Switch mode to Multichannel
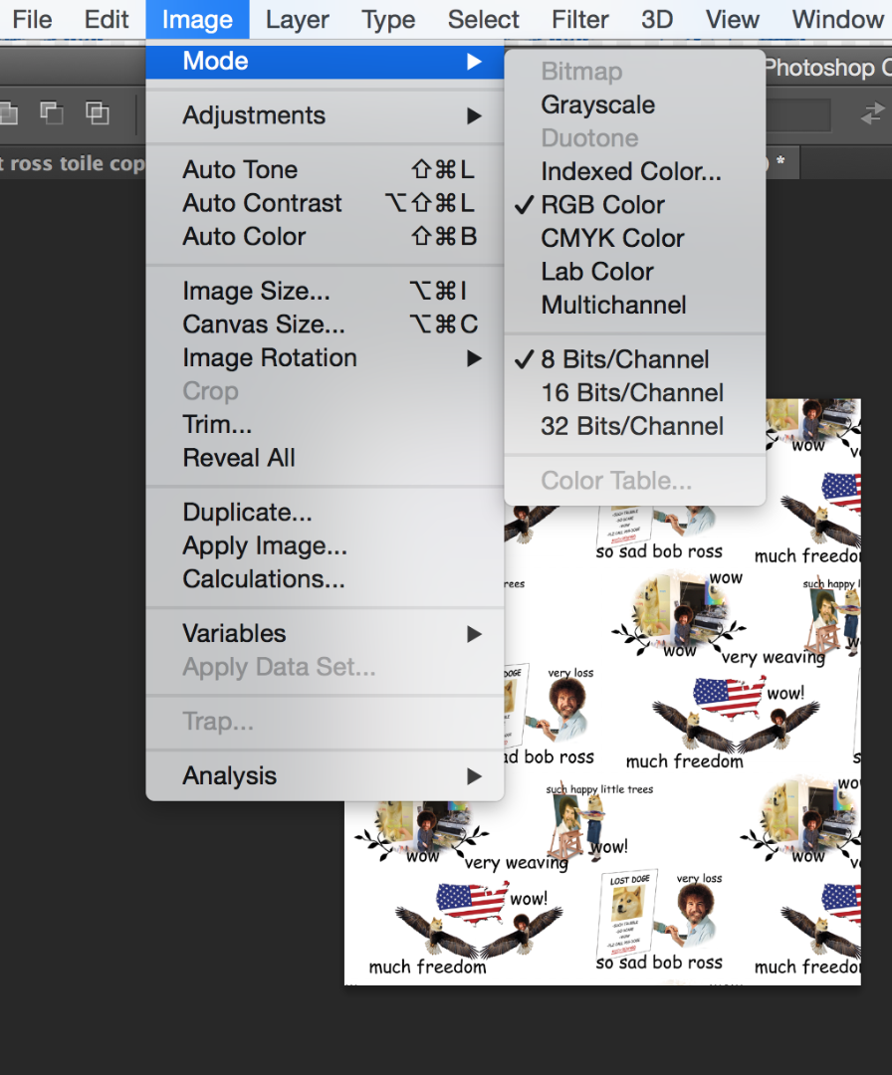The image size is (892, 1075). pyautogui.click(x=635, y=306)
